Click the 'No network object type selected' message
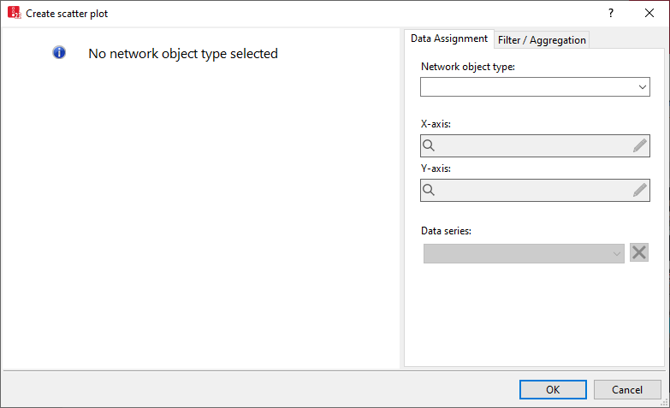 point(183,53)
